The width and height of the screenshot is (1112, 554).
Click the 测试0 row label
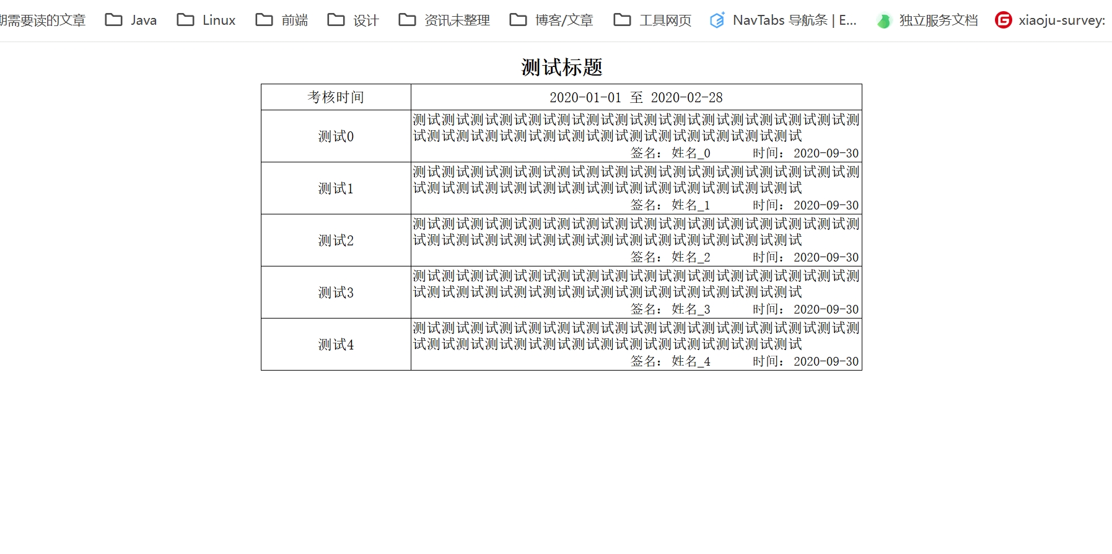(x=336, y=136)
